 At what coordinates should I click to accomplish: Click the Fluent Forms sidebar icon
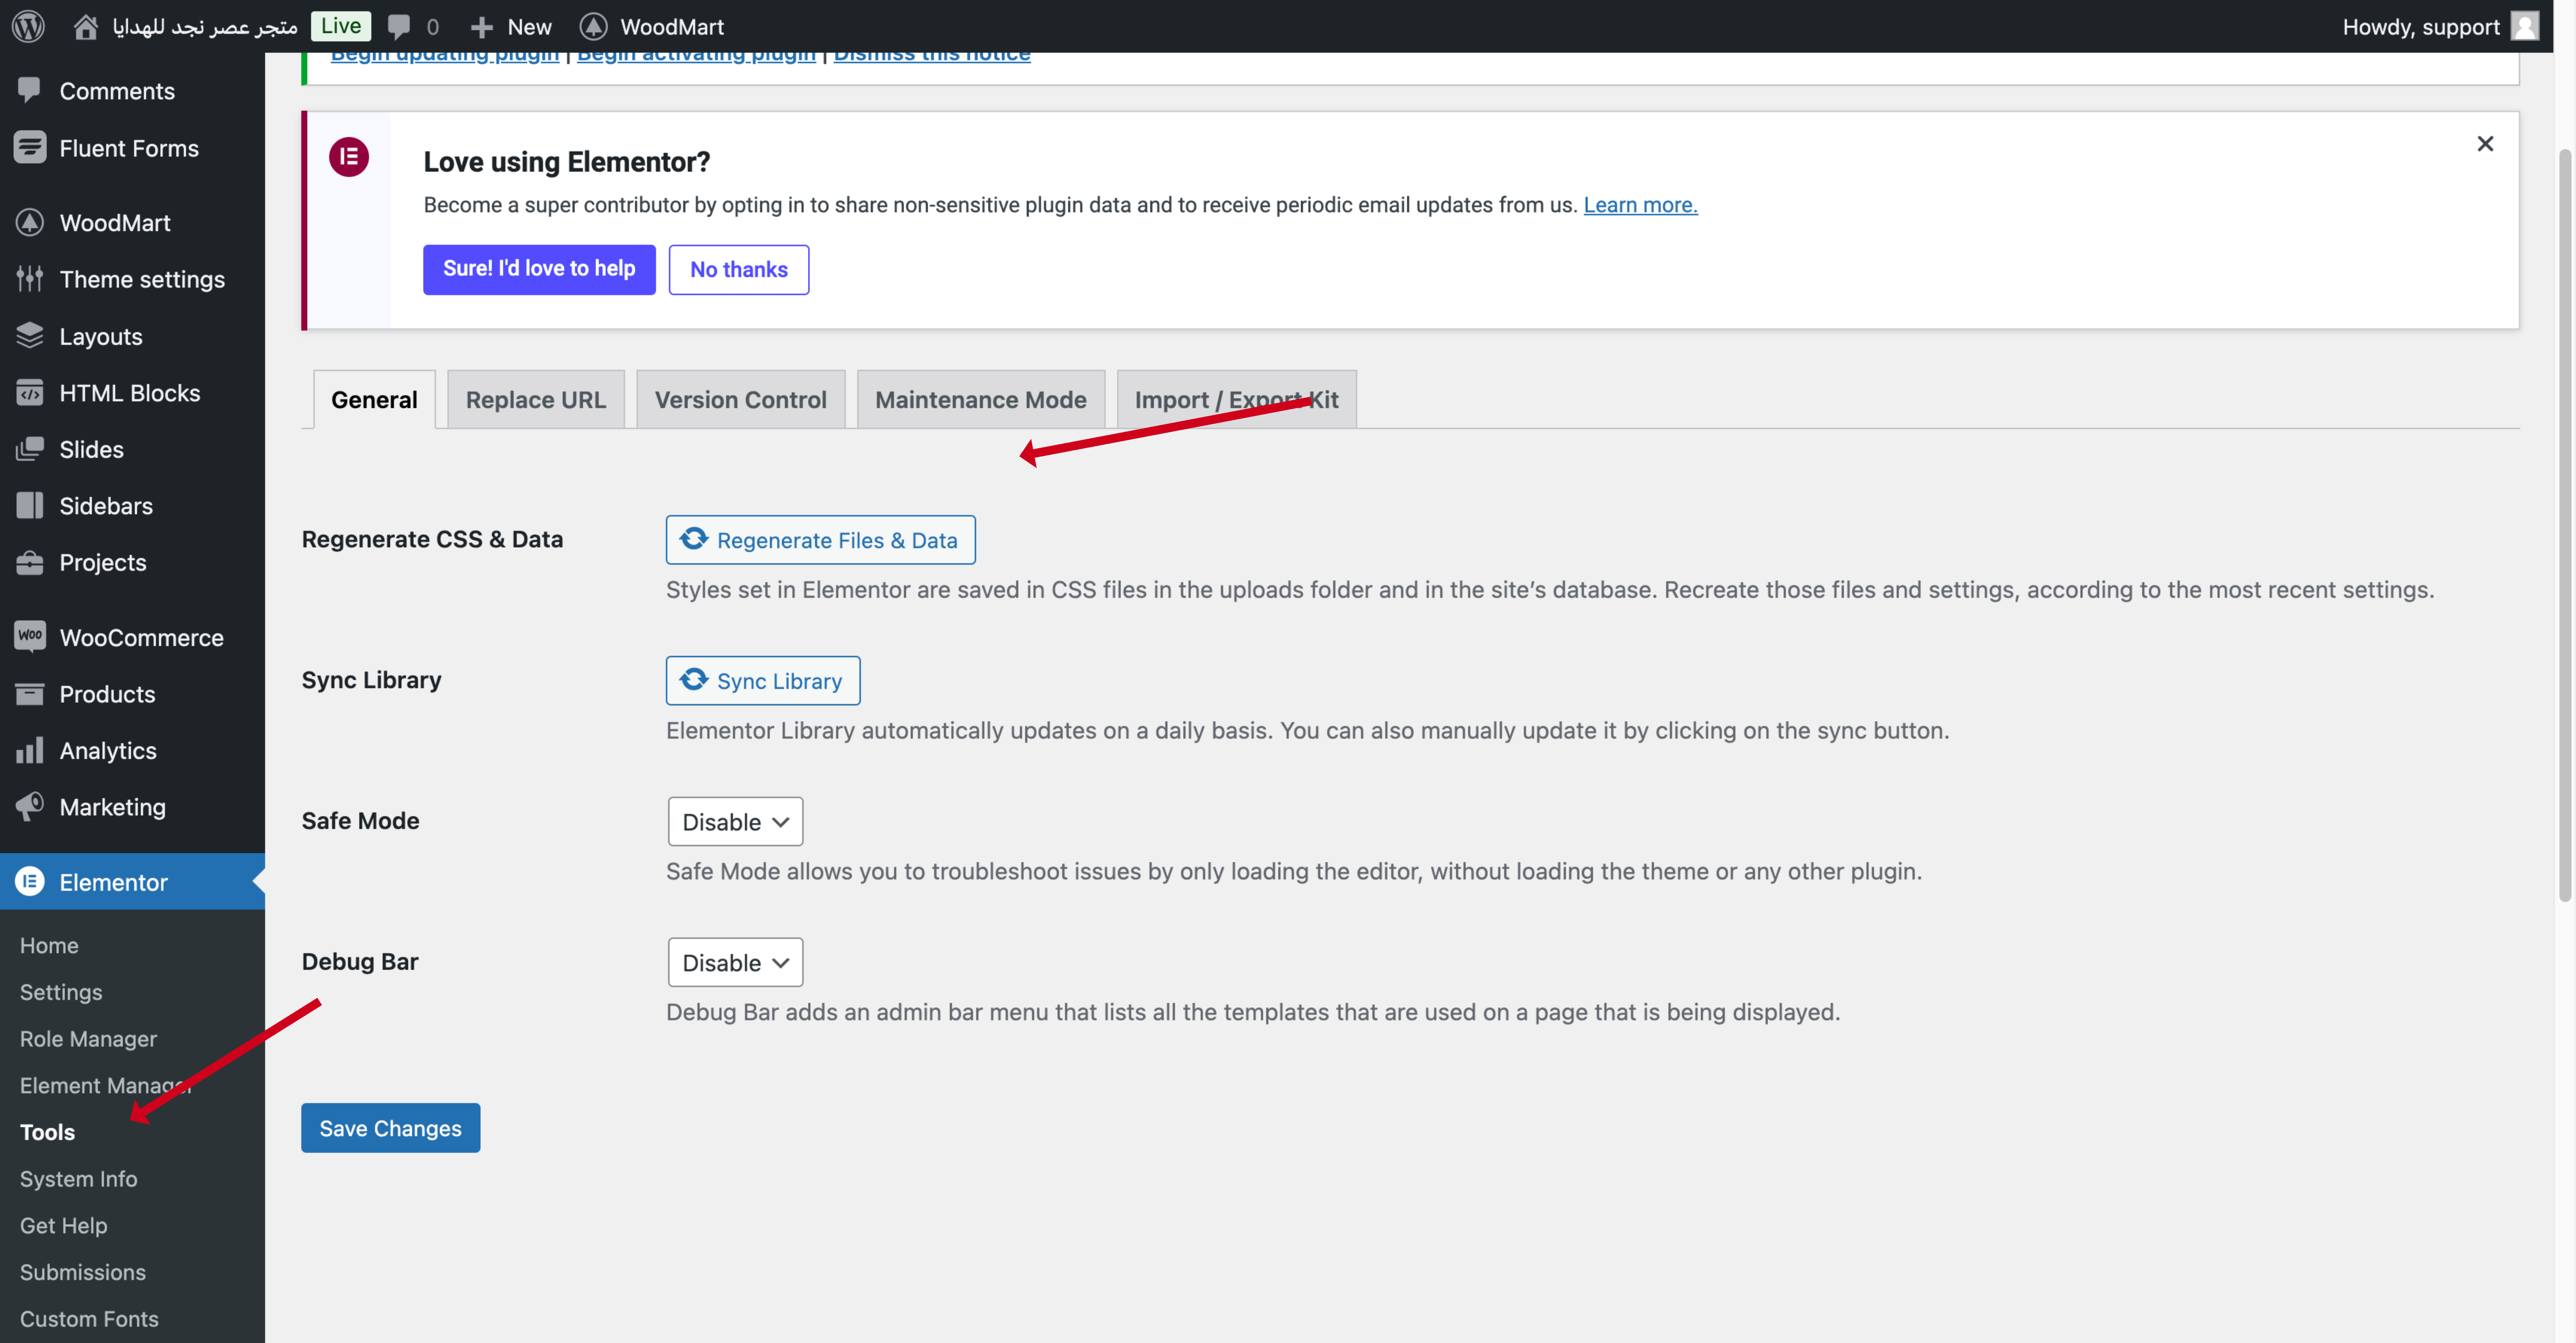[30, 147]
